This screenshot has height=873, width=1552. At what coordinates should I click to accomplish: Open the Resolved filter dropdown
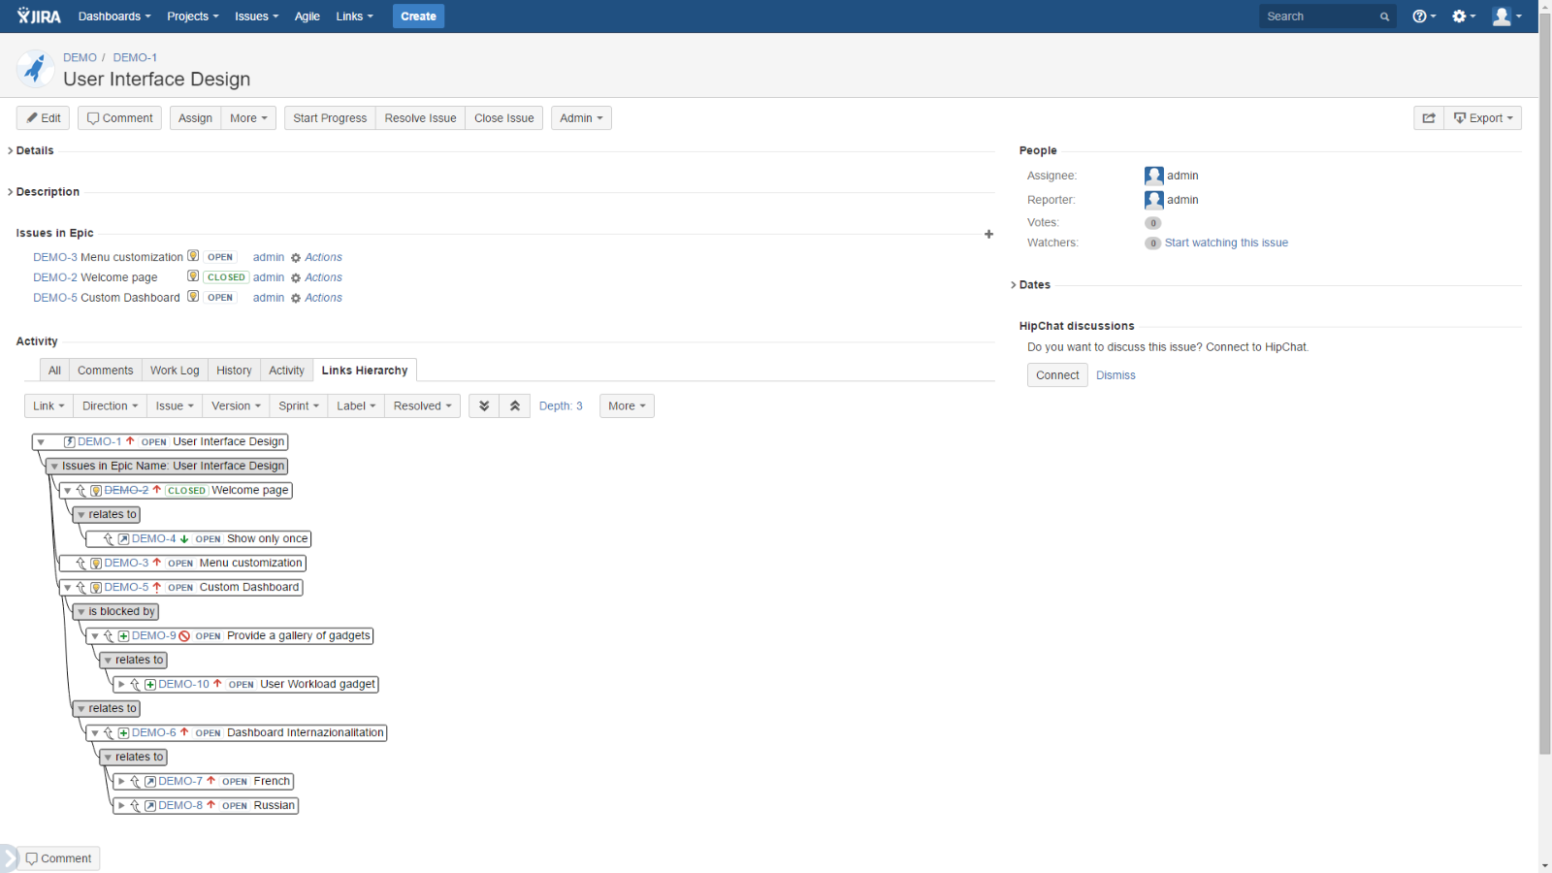422,406
